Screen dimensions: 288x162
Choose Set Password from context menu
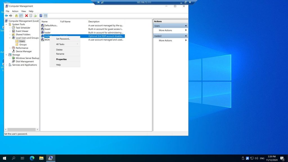coord(63,39)
